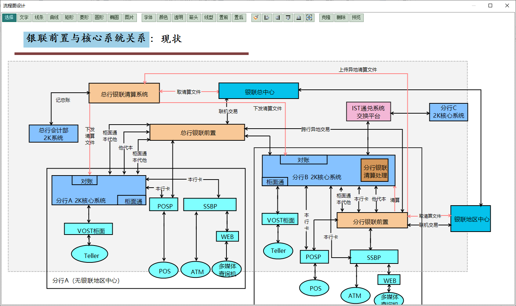The image size is (516, 306).
Task: Click the align bottom icon
Action: (299, 18)
